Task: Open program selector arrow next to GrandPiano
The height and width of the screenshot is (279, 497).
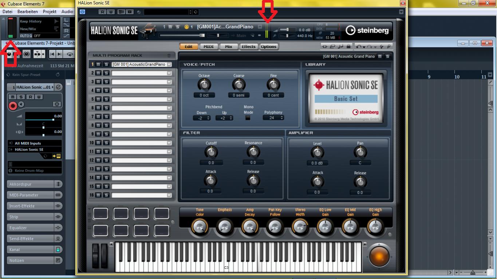Action: coord(260,27)
